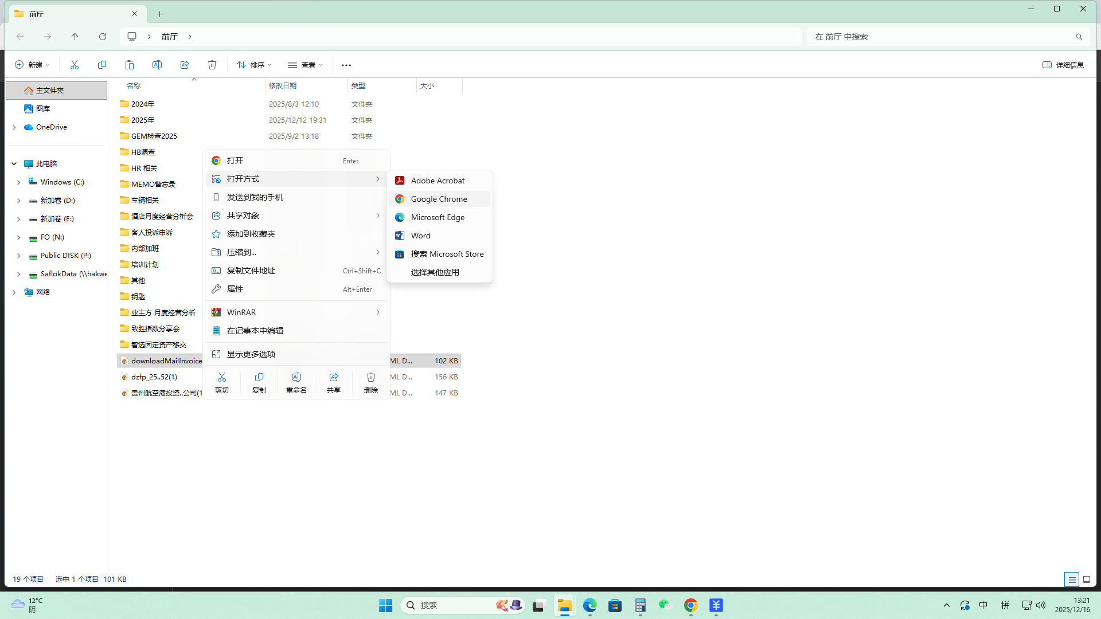Expand the Windows (C:) drive tree
1101x619 pixels.
18,182
